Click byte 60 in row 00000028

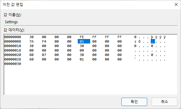click(31, 59)
